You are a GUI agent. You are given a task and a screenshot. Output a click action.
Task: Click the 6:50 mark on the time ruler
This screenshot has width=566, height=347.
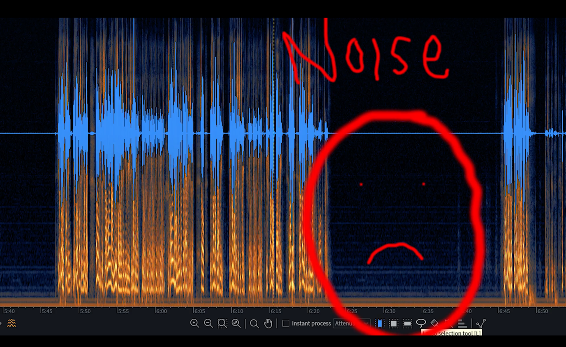pyautogui.click(x=543, y=311)
